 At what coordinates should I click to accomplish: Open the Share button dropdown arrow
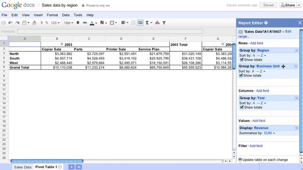coord(299,5)
